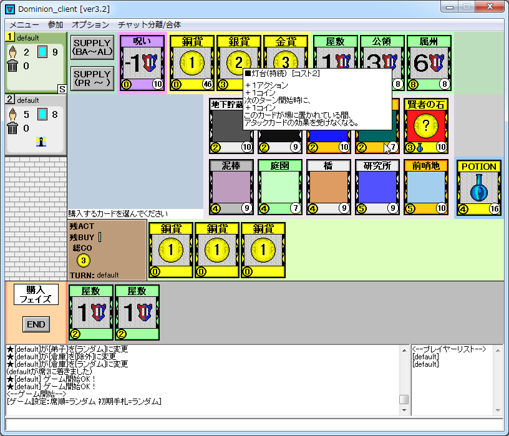Minimize the Dominion_client window
The width and height of the screenshot is (509, 436).
coord(450,7)
